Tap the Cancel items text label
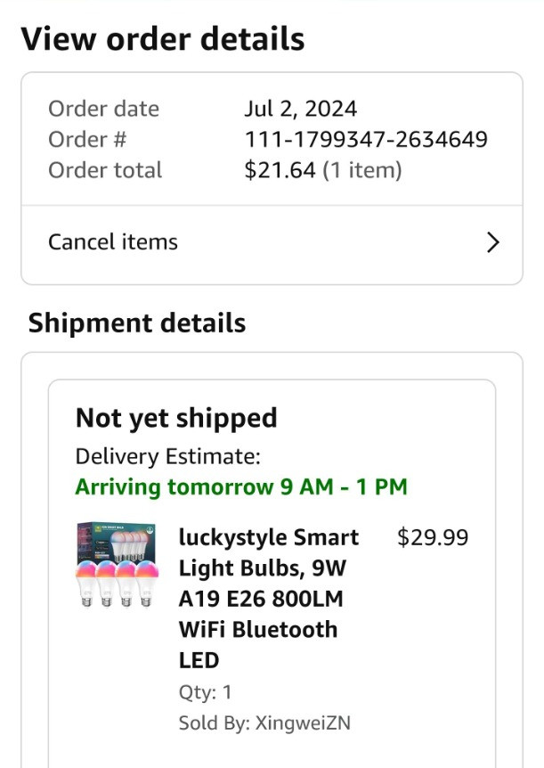544x768 pixels. [113, 242]
